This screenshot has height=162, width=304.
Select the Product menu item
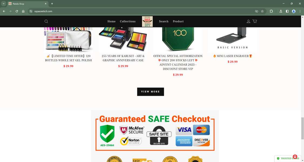178,21
